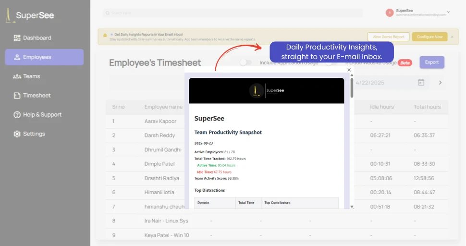Close the email preview popup

pos(349,70)
